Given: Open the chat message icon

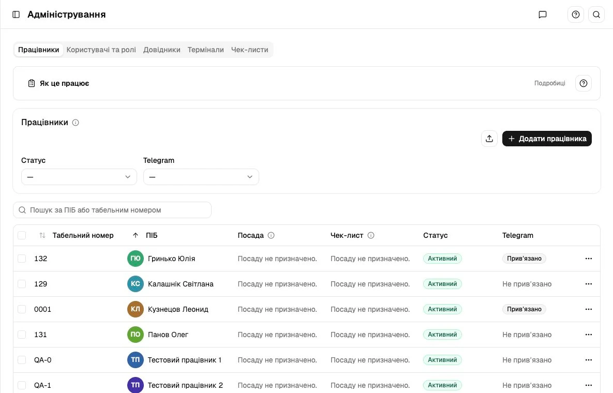Looking at the screenshot, I should pyautogui.click(x=542, y=14).
